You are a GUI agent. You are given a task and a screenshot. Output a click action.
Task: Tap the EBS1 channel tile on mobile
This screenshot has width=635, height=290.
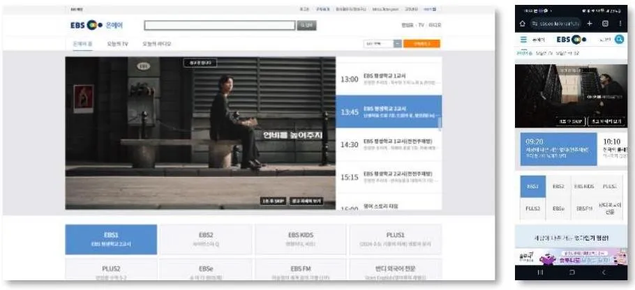pyautogui.click(x=533, y=186)
